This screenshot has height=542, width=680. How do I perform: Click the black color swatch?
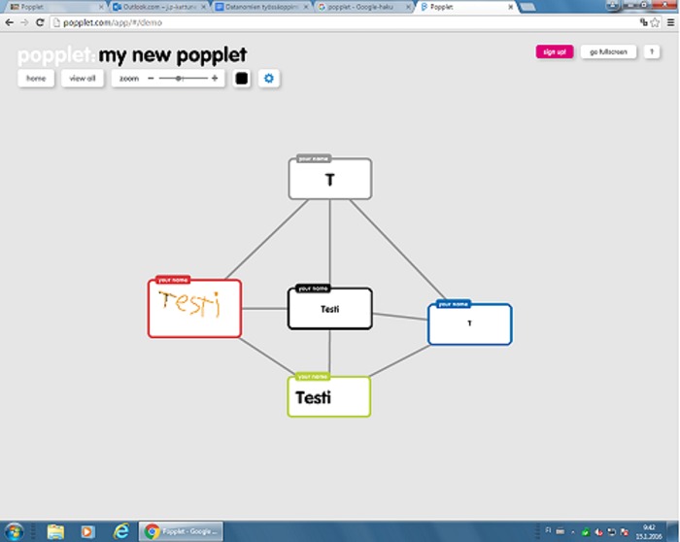click(x=242, y=78)
